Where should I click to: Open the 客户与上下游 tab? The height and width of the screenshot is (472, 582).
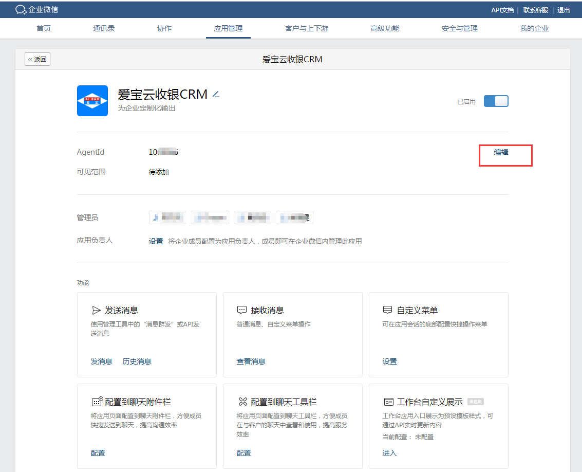tap(307, 28)
